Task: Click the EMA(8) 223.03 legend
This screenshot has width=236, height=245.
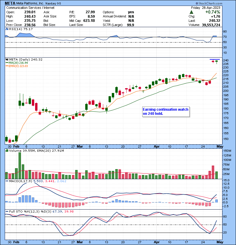Action: (x=17, y=66)
